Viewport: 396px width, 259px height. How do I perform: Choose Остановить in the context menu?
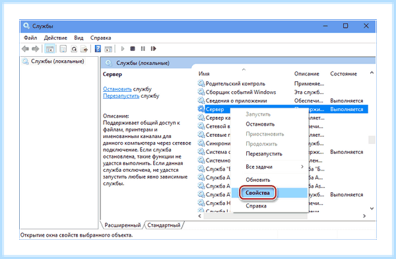click(x=260, y=124)
